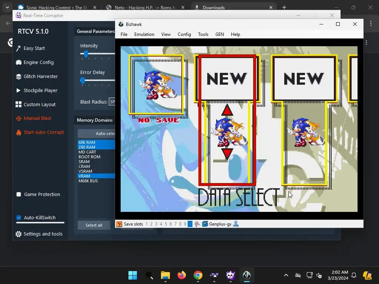The image size is (379, 284).
Task: Click the Intensity slider handle
Action: click(x=86, y=54)
